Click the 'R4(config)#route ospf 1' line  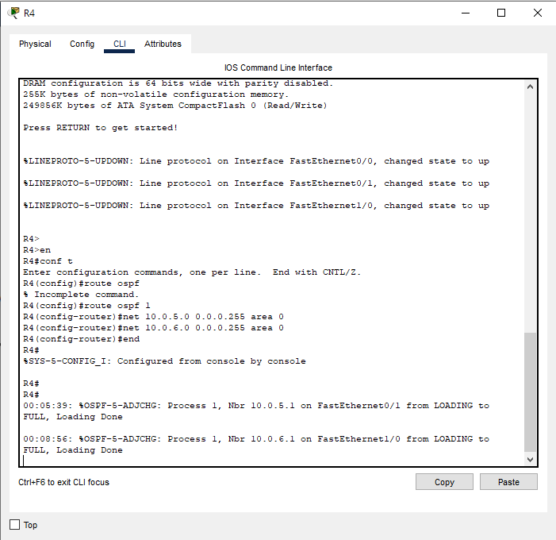[x=87, y=306]
